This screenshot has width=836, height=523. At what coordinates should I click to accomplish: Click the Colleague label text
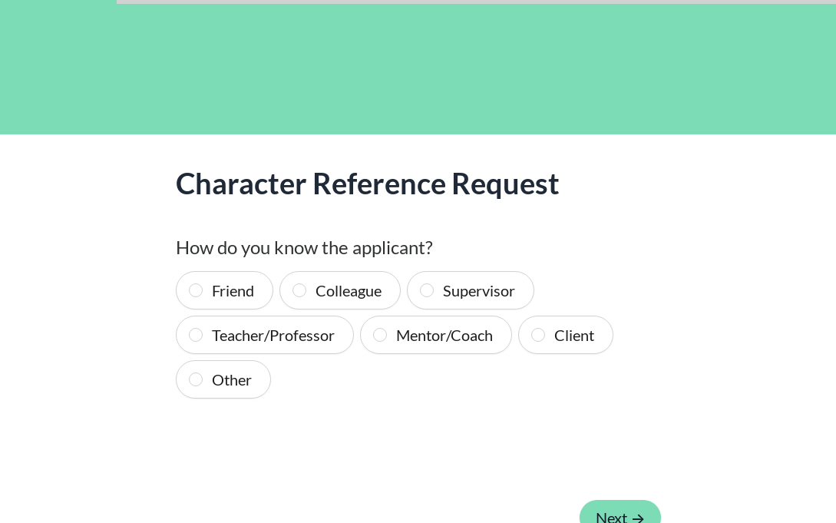point(348,291)
